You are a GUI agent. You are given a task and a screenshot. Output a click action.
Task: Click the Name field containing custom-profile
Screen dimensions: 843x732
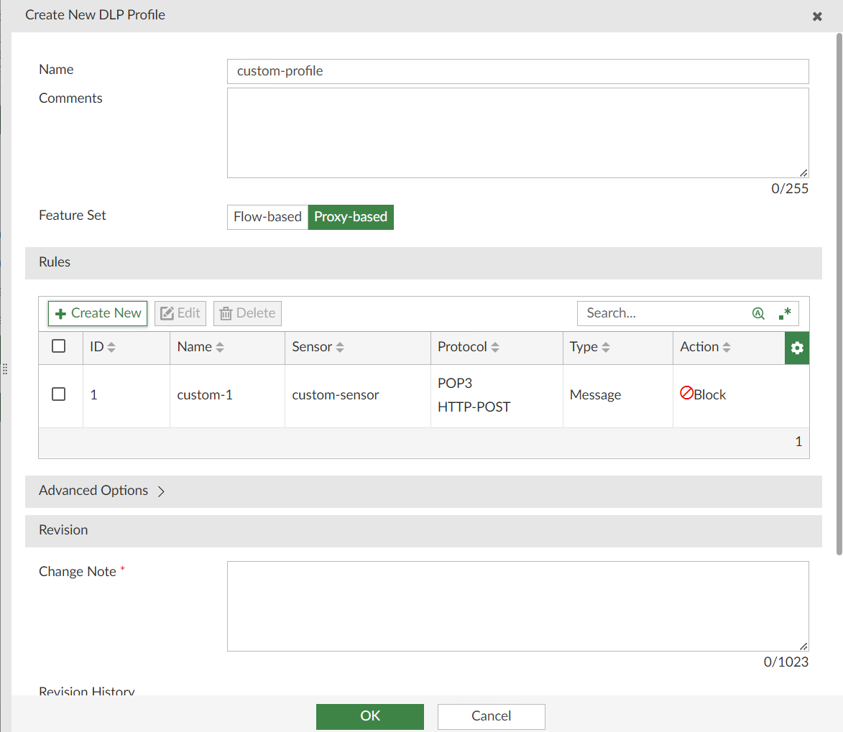pos(517,71)
